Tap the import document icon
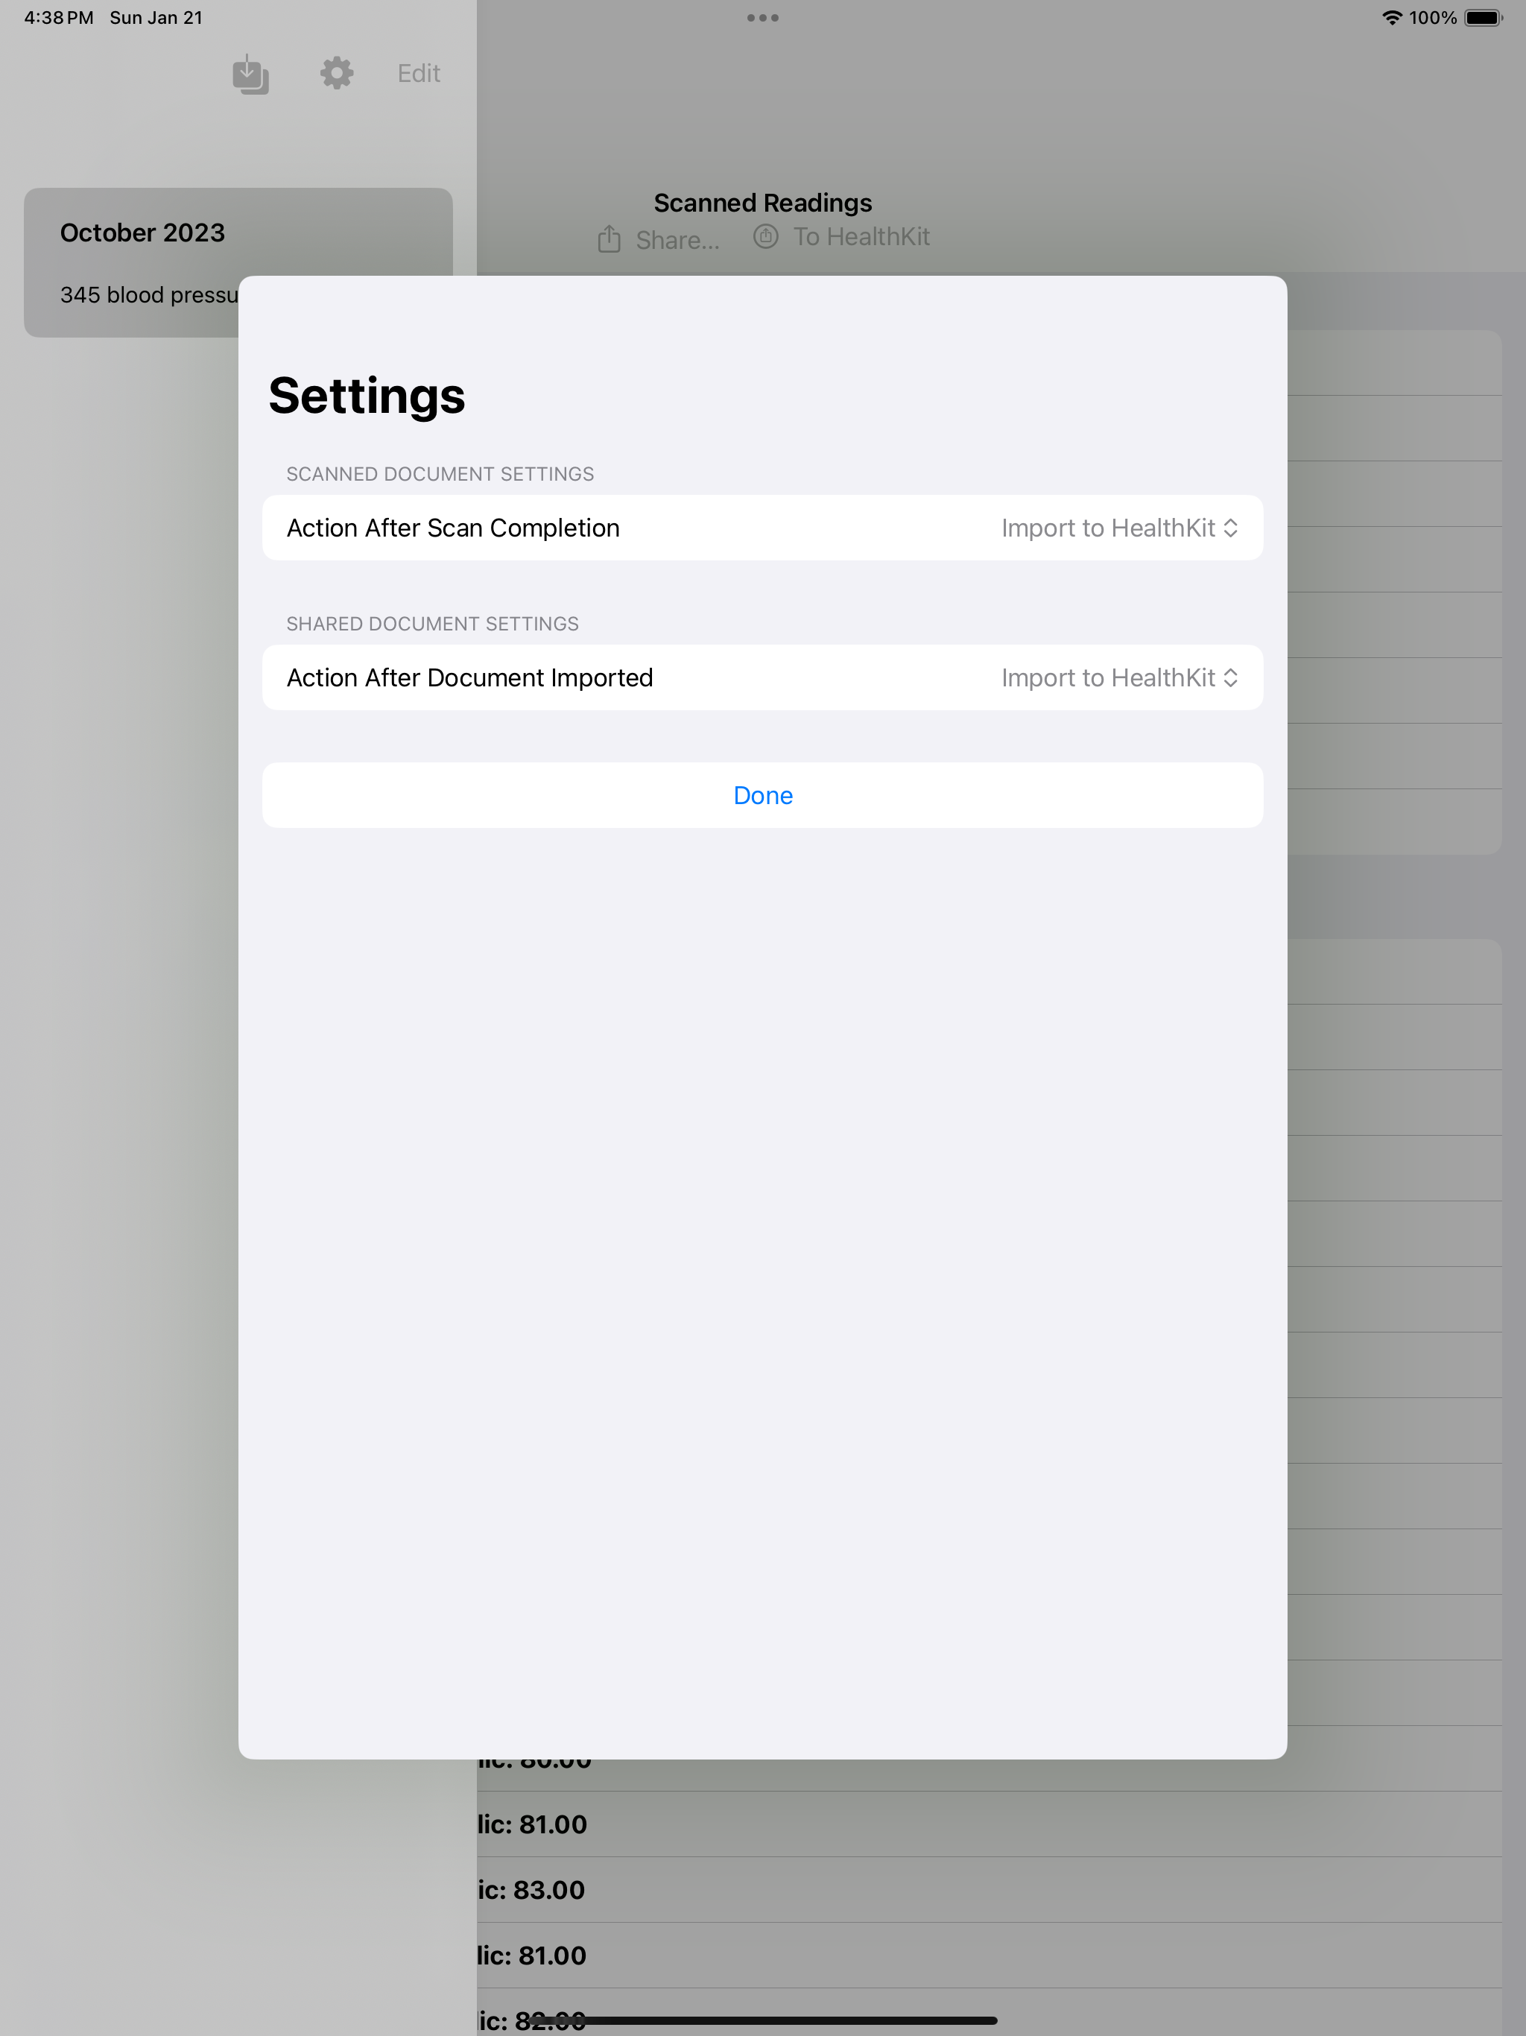Screen dimensions: 1526x2036 point(250,74)
